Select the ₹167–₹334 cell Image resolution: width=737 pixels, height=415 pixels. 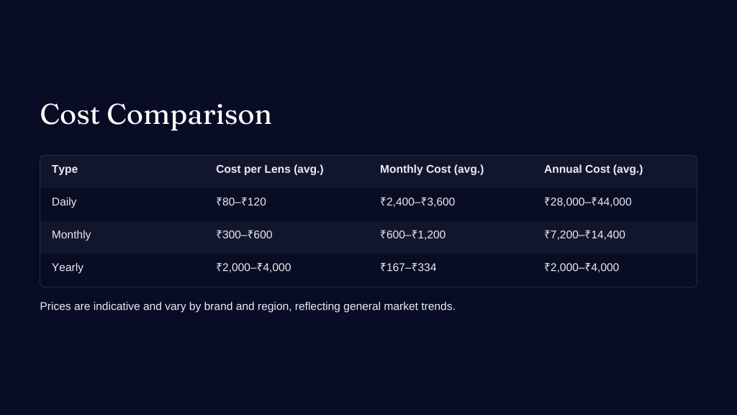coord(408,267)
